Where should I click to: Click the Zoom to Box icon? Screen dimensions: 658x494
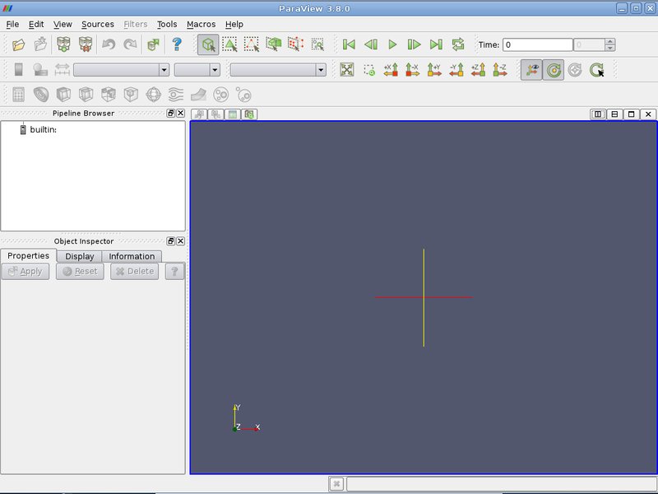click(x=368, y=70)
